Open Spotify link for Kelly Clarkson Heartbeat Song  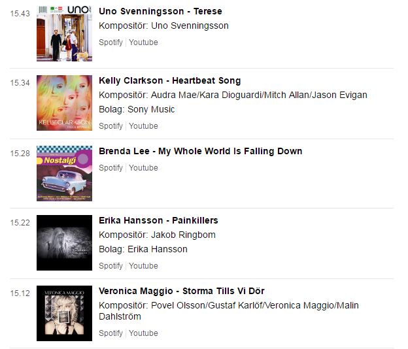[110, 126]
